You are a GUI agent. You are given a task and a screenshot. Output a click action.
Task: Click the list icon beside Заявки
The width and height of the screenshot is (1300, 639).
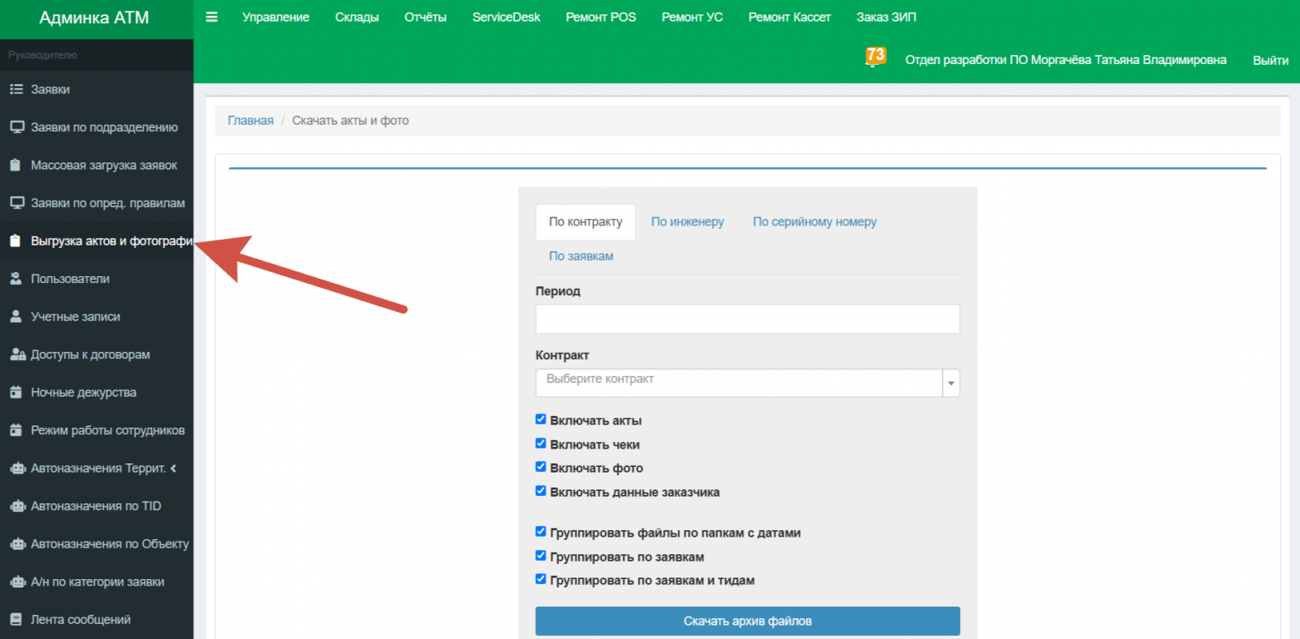[x=16, y=90]
